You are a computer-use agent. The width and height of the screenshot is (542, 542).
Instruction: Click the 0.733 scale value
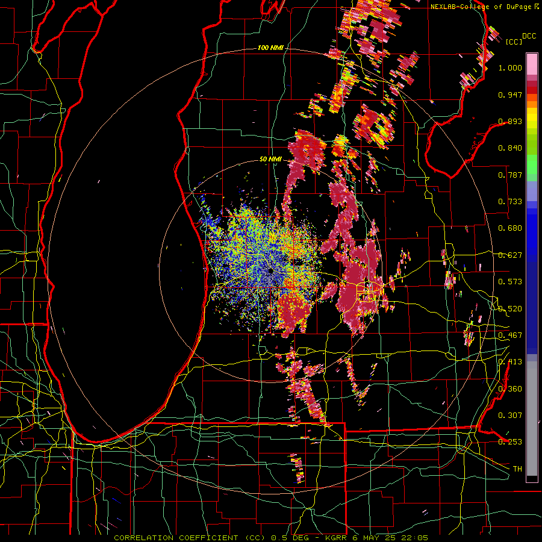[510, 202]
